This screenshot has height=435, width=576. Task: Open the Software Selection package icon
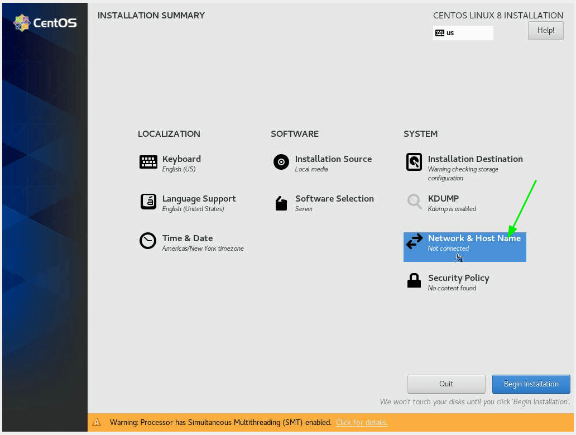281,203
